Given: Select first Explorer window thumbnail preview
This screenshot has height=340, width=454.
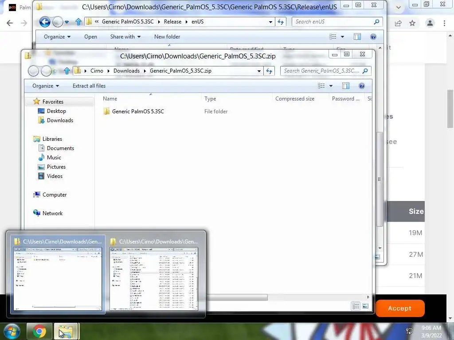Looking at the screenshot, I should pyautogui.click(x=58, y=274).
